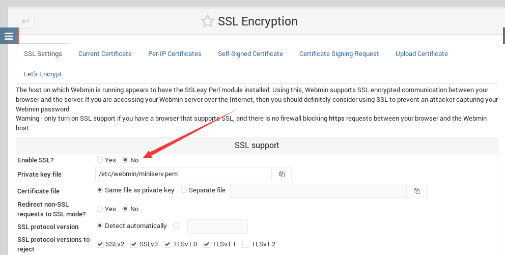Screen dimensions: 505x255
Task: Click the back arrow button
Action: pyautogui.click(x=25, y=21)
